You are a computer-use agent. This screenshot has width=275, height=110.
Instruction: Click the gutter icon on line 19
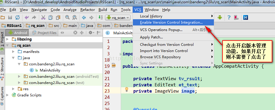pyautogui.click(x=113, y=66)
